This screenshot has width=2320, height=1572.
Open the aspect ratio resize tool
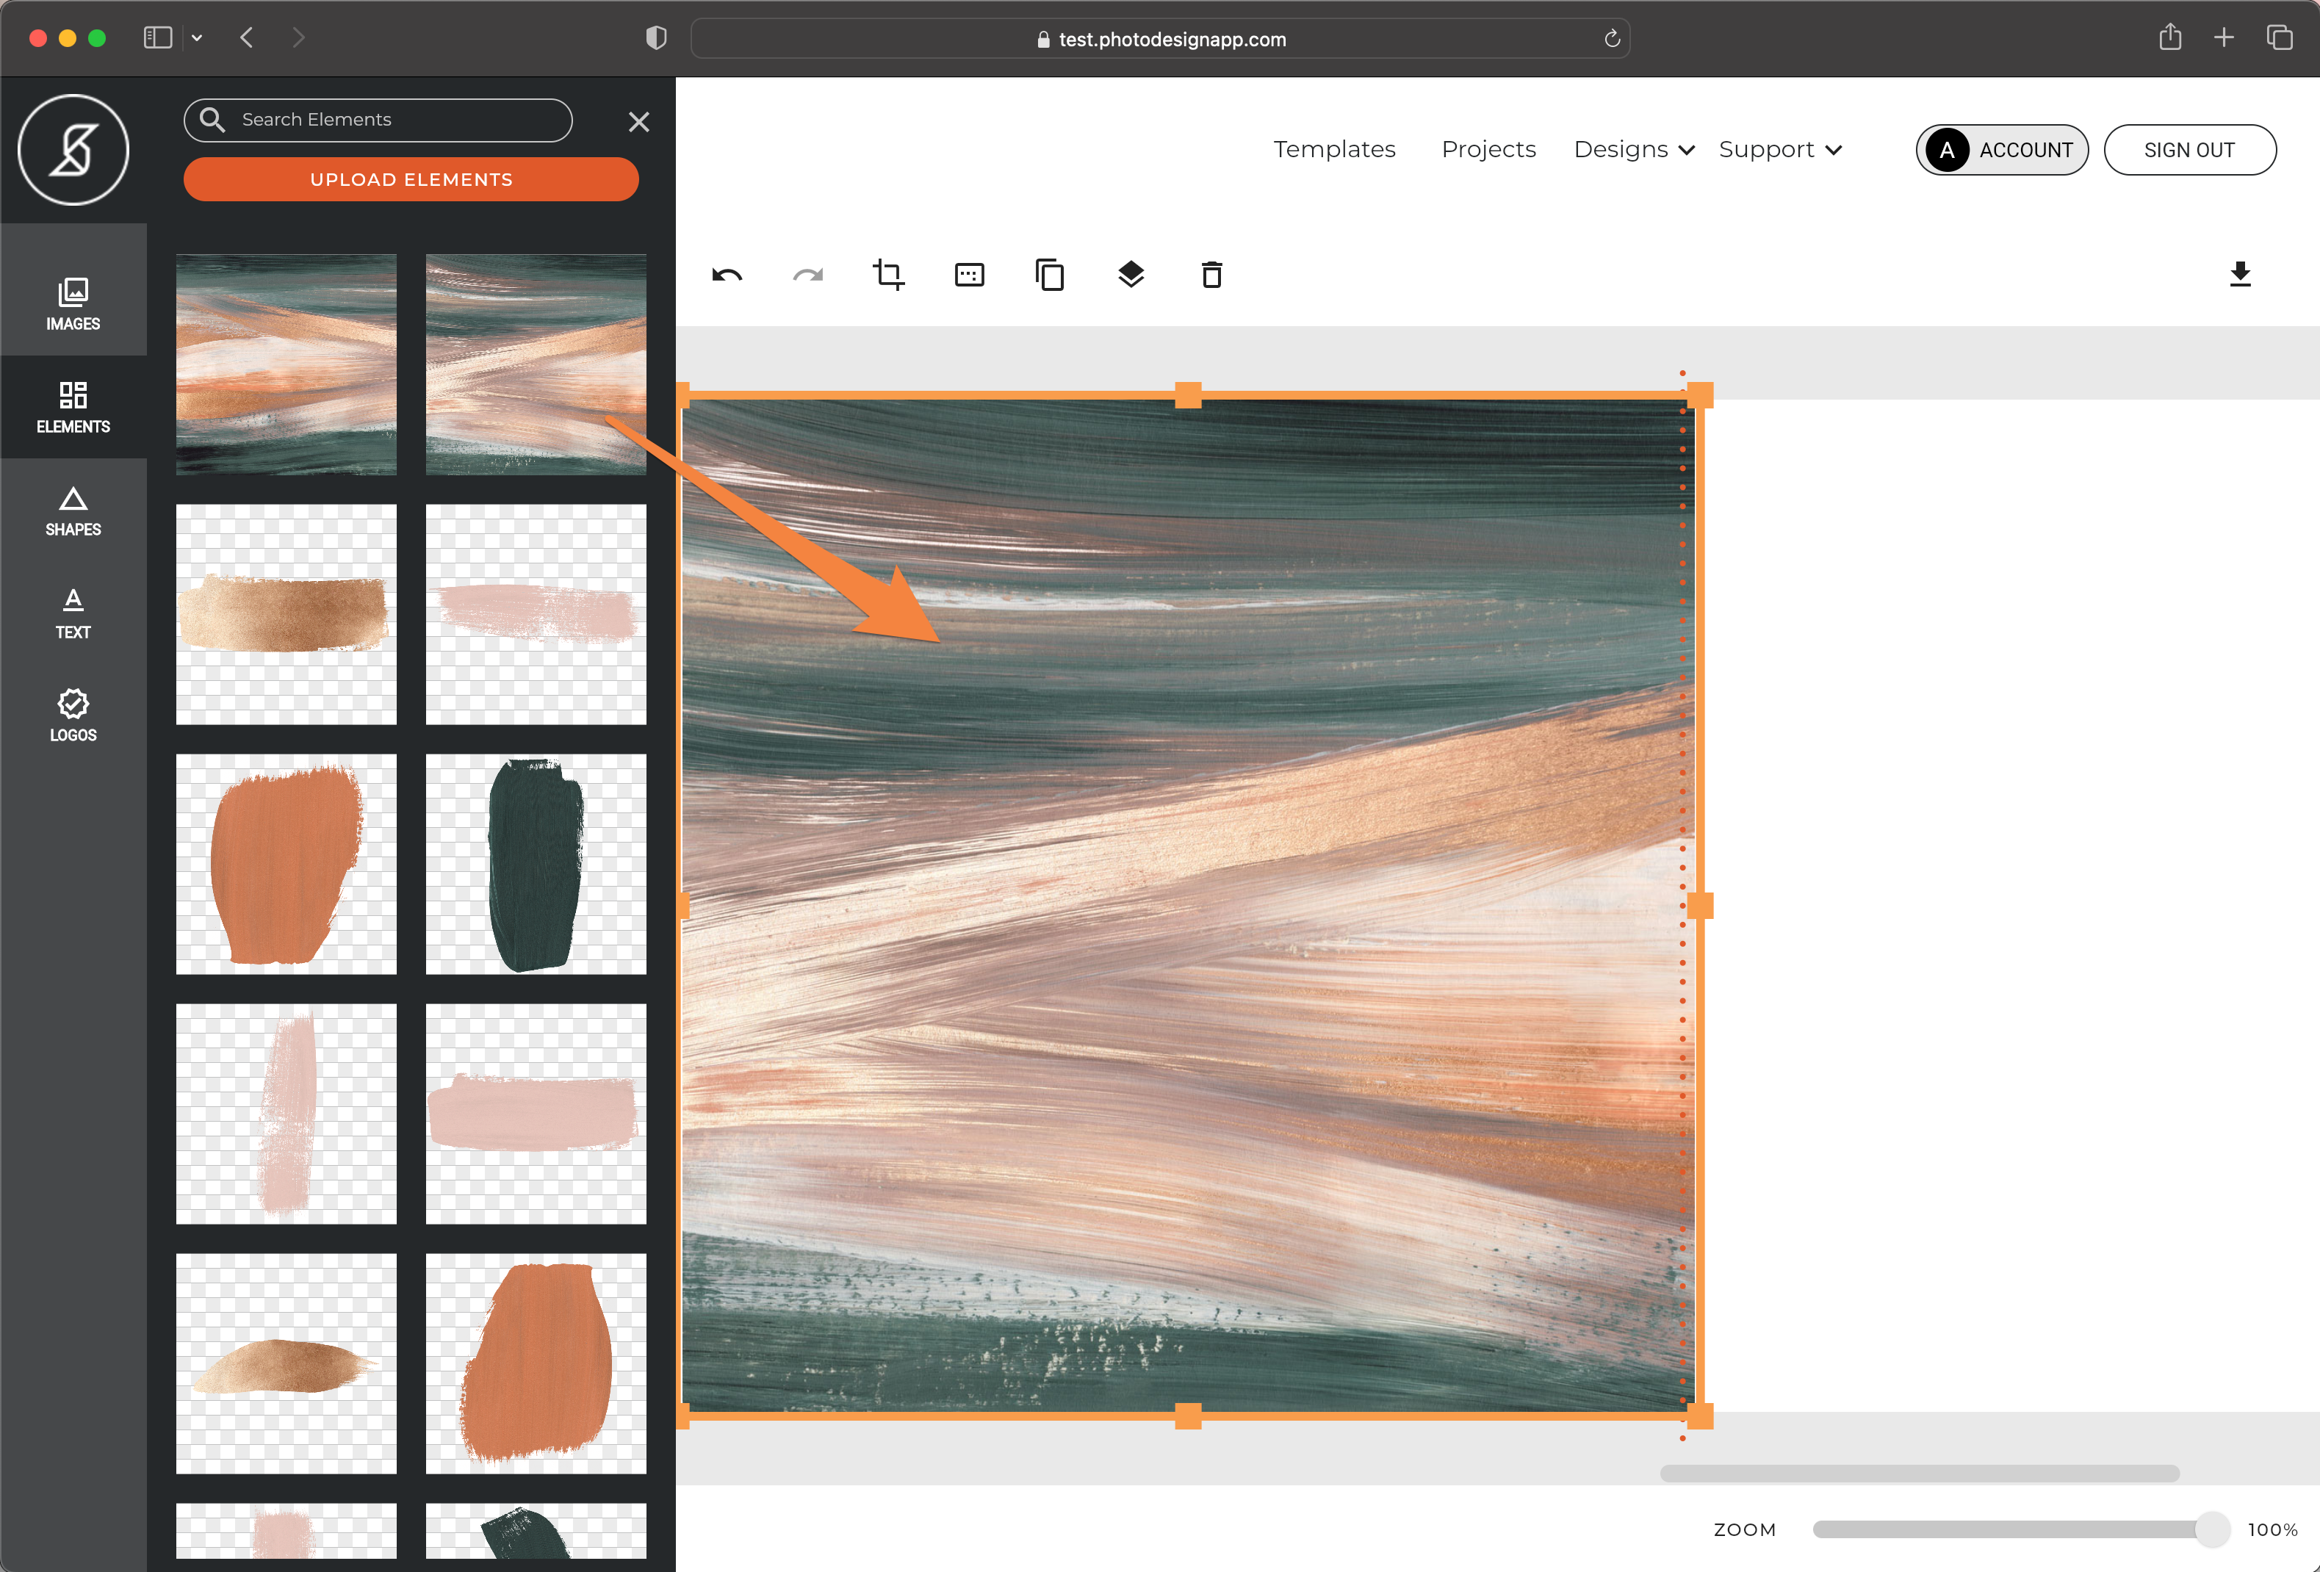coord(969,275)
